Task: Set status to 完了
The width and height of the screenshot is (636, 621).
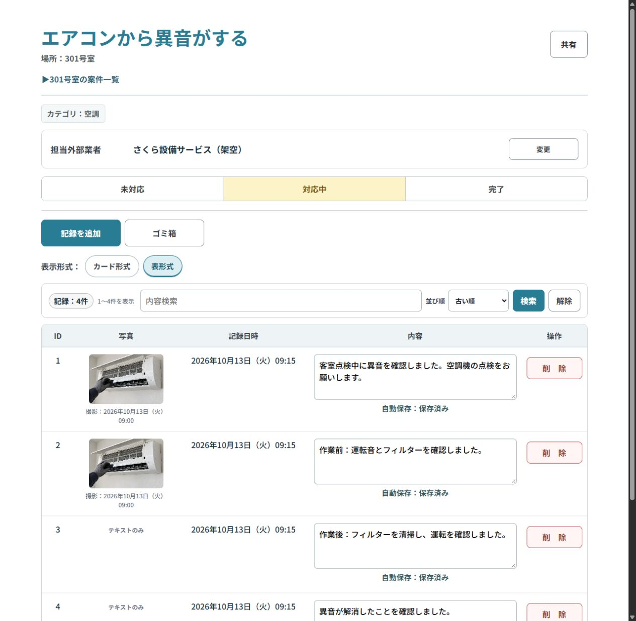Action: tap(496, 189)
